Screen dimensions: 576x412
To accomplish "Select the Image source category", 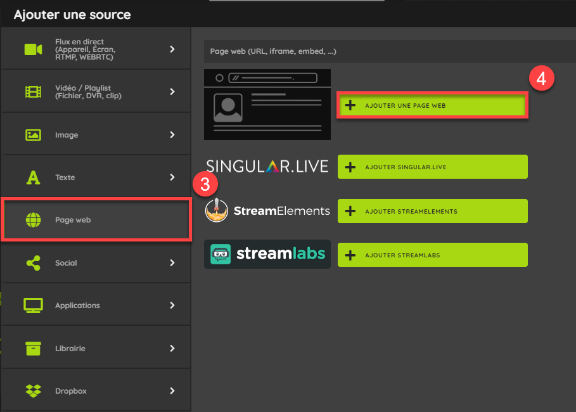I will pyautogui.click(x=96, y=134).
